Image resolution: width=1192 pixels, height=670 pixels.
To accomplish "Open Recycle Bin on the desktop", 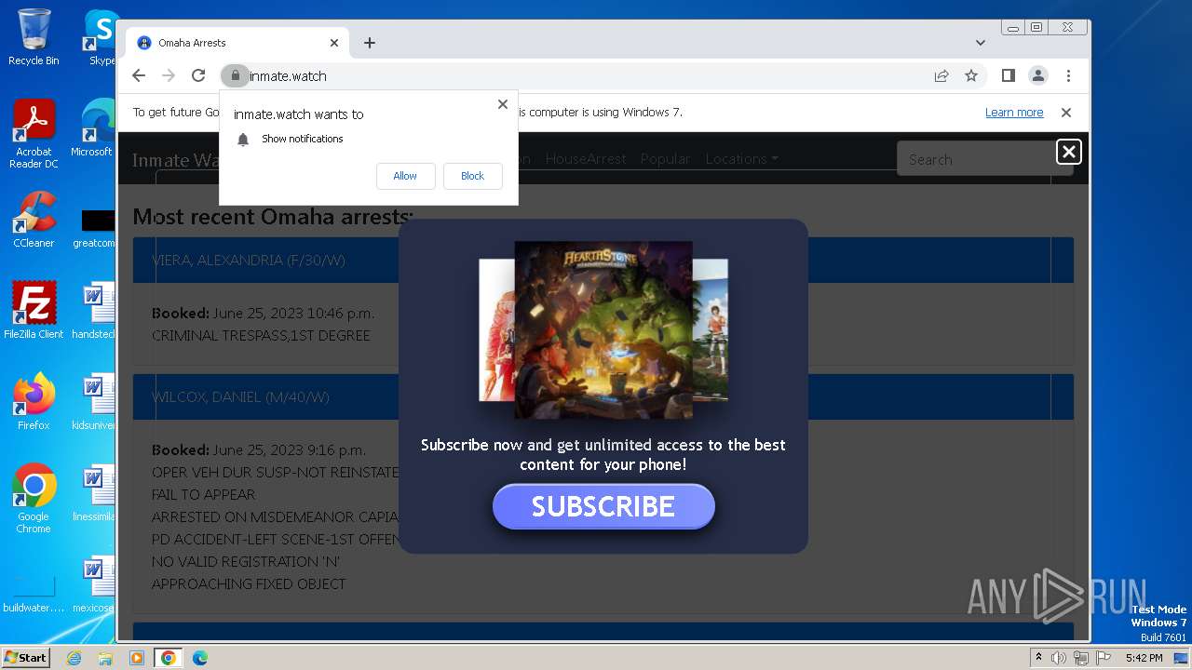I will [x=34, y=37].
